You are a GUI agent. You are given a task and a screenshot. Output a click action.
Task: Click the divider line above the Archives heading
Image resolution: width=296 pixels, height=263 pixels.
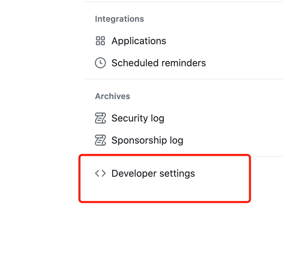pyautogui.click(x=183, y=79)
